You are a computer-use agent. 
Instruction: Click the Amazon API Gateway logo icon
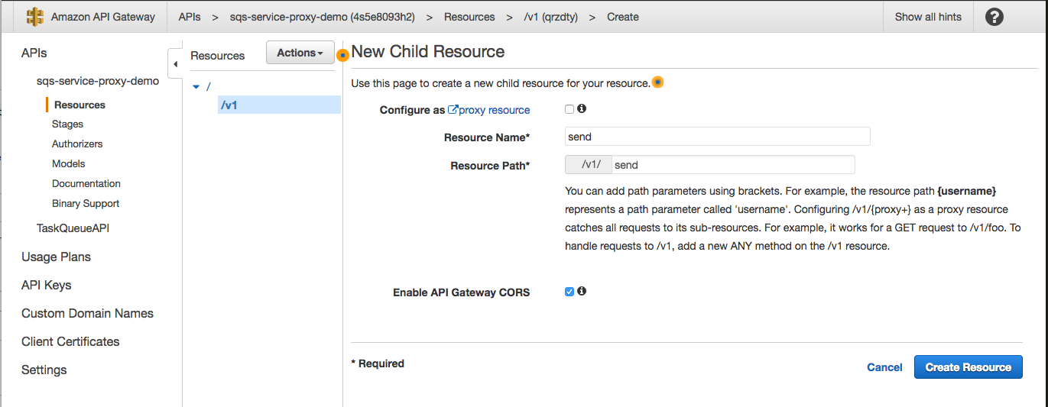(x=35, y=17)
